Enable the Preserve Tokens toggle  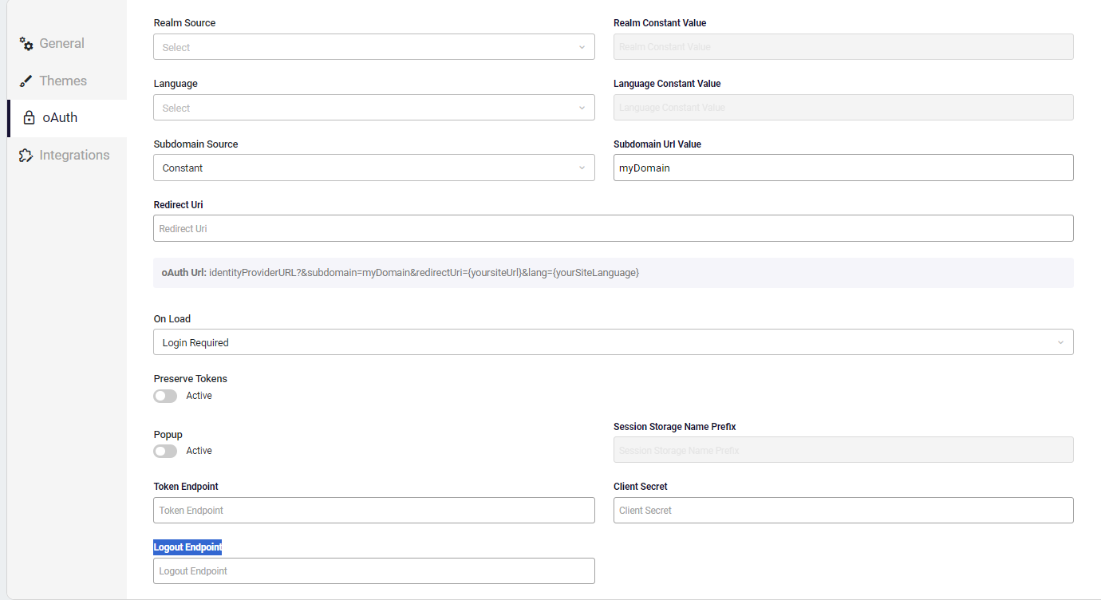[165, 396]
